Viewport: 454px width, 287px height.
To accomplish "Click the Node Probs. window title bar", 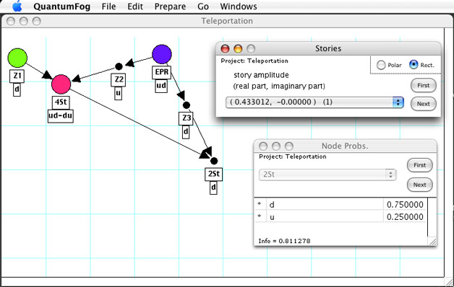I will click(345, 146).
